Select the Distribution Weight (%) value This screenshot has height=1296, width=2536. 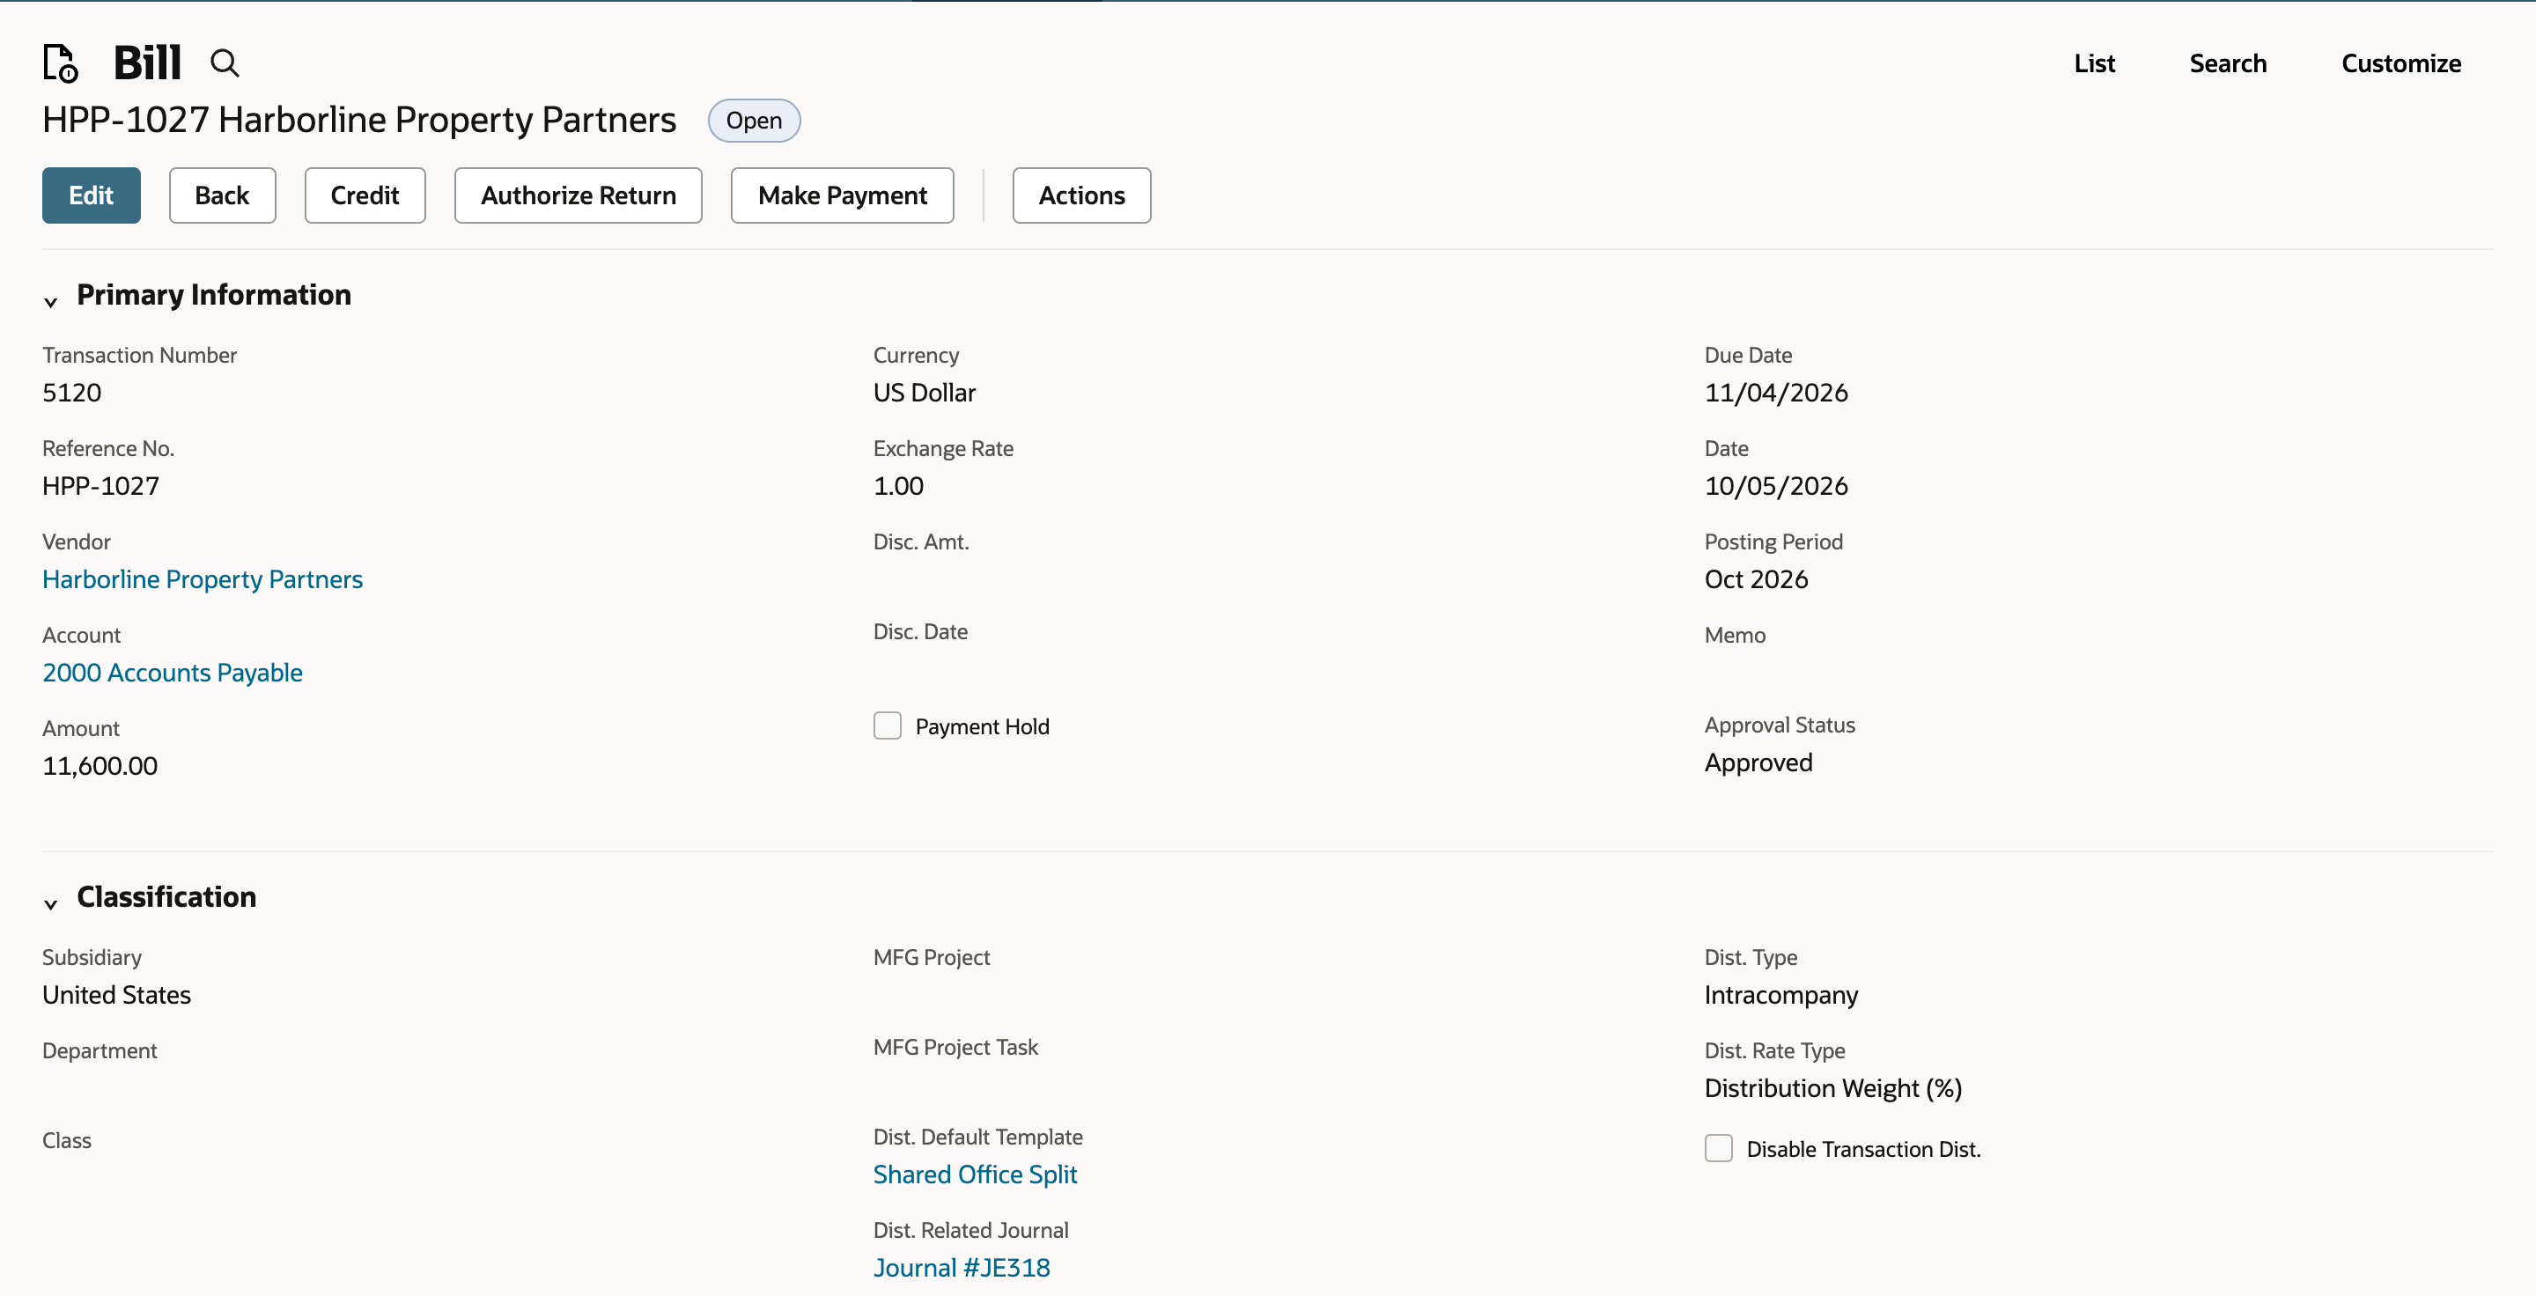pyautogui.click(x=1833, y=1088)
